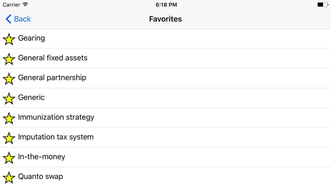The width and height of the screenshot is (331, 186).
Task: Select the General partnership item
Action: [165, 78]
